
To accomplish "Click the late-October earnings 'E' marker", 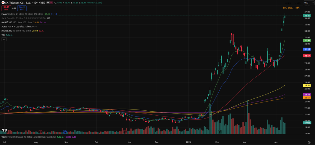I will (x=125, y=132).
